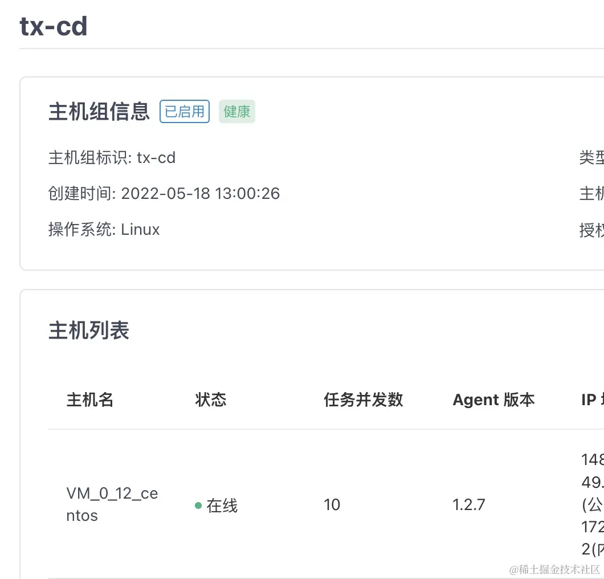Click the task concurrency value 10

pyautogui.click(x=332, y=505)
